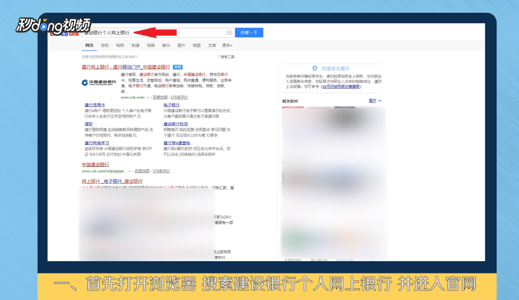Open result 网上银行_电子银行_建设银行
Screen dimensions: 519x300
pos(112,181)
